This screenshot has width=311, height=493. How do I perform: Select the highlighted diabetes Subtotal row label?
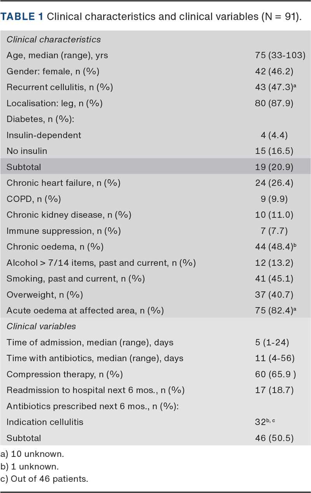pyautogui.click(x=24, y=167)
